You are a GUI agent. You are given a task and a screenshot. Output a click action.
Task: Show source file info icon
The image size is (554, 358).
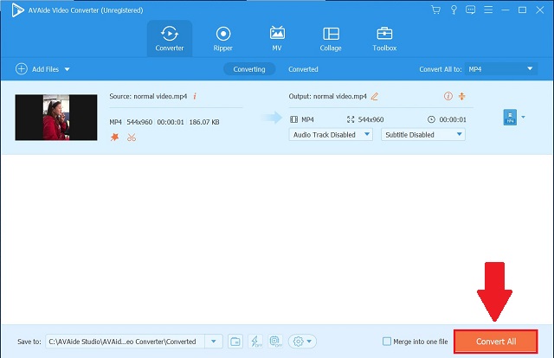point(195,96)
